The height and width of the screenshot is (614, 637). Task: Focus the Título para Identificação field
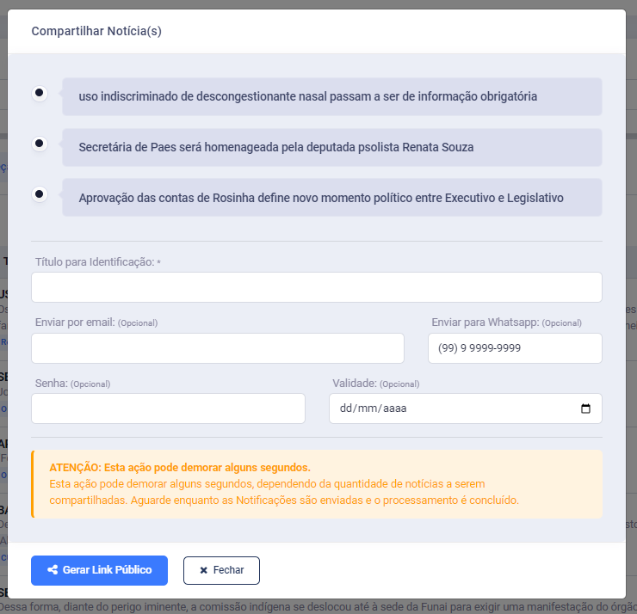point(317,287)
